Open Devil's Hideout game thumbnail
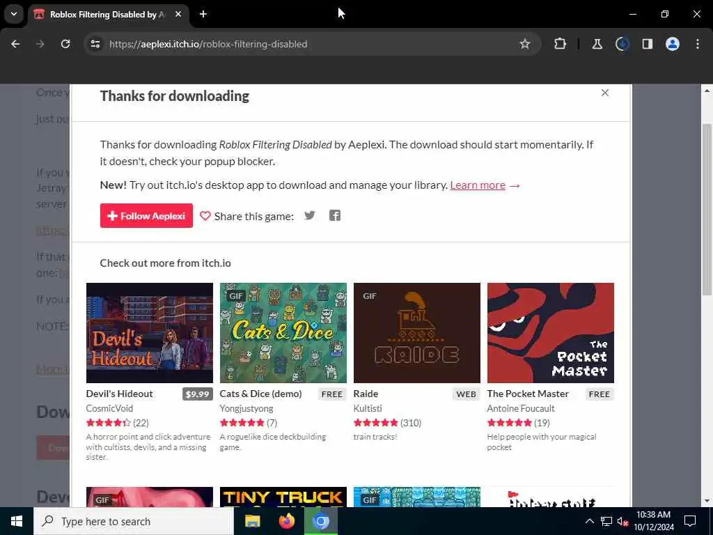 click(x=150, y=333)
